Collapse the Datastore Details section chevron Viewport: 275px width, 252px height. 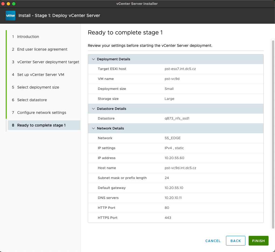93,109
